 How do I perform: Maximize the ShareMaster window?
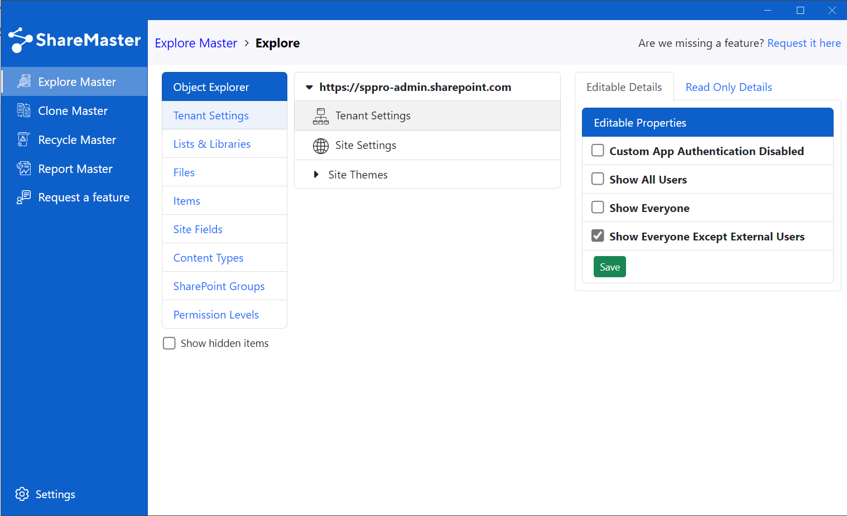click(800, 10)
